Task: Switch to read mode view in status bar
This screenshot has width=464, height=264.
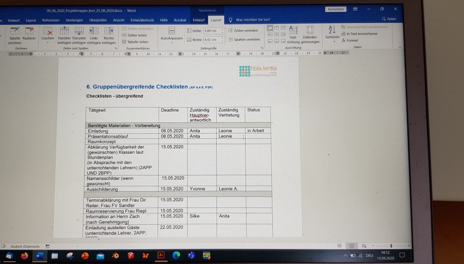Action: click(x=339, y=245)
